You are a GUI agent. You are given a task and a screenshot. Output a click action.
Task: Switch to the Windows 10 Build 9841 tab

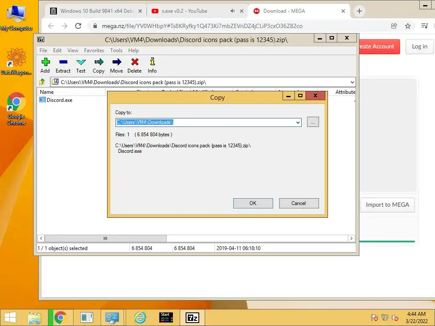[x=96, y=11]
